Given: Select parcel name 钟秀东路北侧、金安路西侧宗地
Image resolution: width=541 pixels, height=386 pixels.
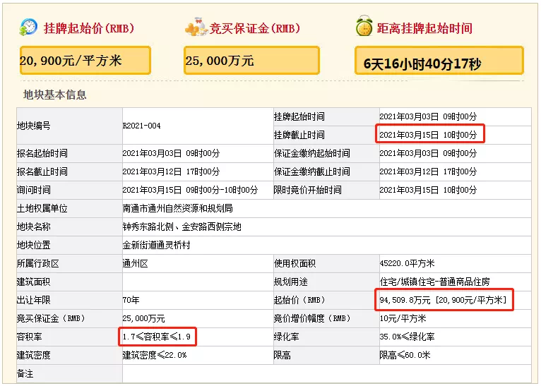Looking at the screenshot, I should pos(182,227).
